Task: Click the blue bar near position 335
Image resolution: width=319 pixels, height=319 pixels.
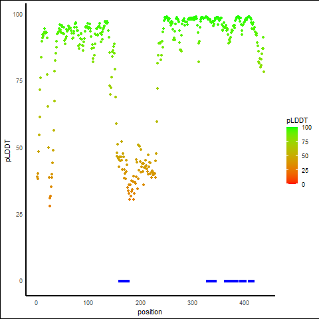Action: point(211,281)
